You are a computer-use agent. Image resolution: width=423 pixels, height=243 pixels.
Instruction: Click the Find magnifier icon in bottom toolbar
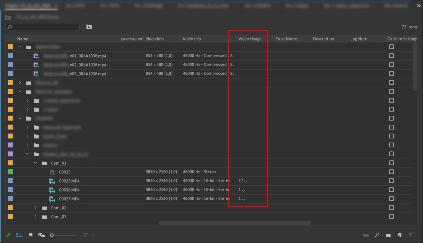point(377,235)
